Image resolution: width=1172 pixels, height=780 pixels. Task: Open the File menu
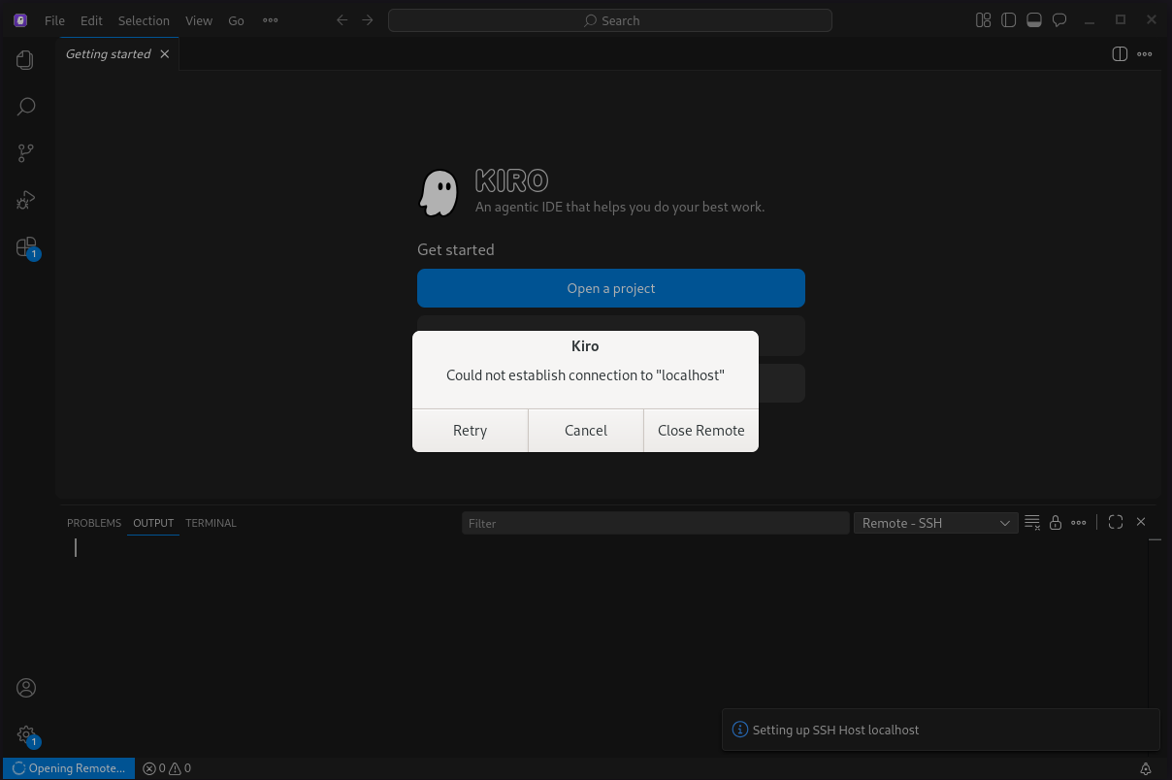click(54, 20)
